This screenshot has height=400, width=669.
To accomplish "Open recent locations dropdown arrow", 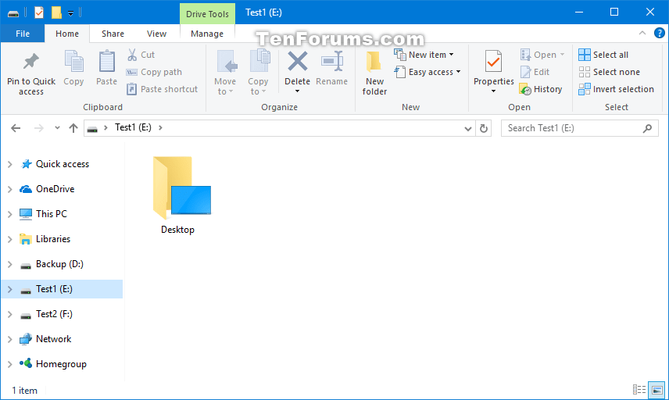I will pos(57,128).
